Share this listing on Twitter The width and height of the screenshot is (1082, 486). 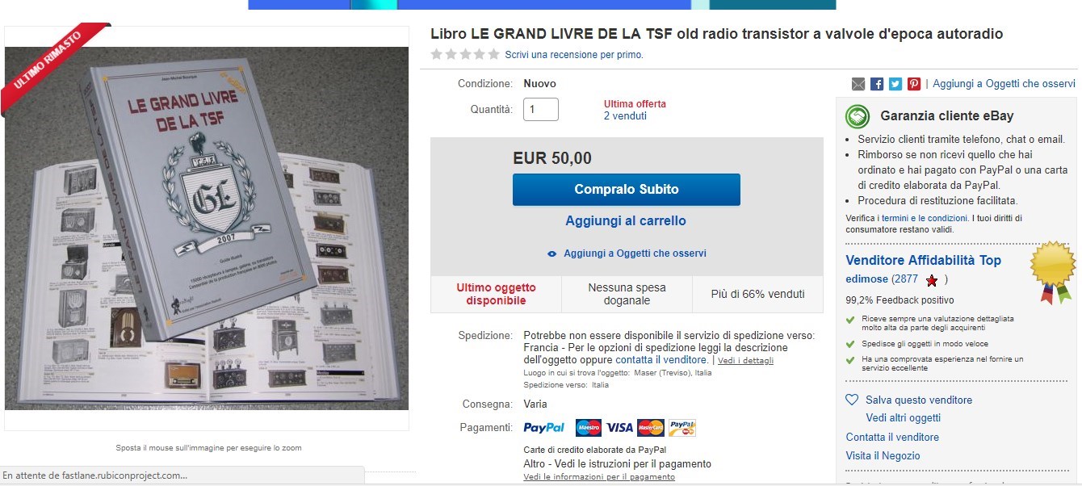point(895,84)
